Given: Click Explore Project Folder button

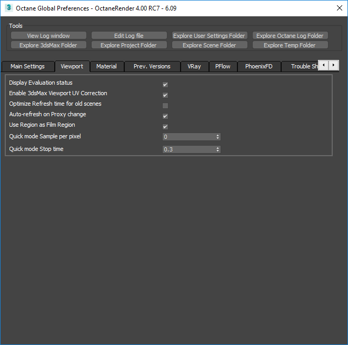Looking at the screenshot, I should 129,45.
